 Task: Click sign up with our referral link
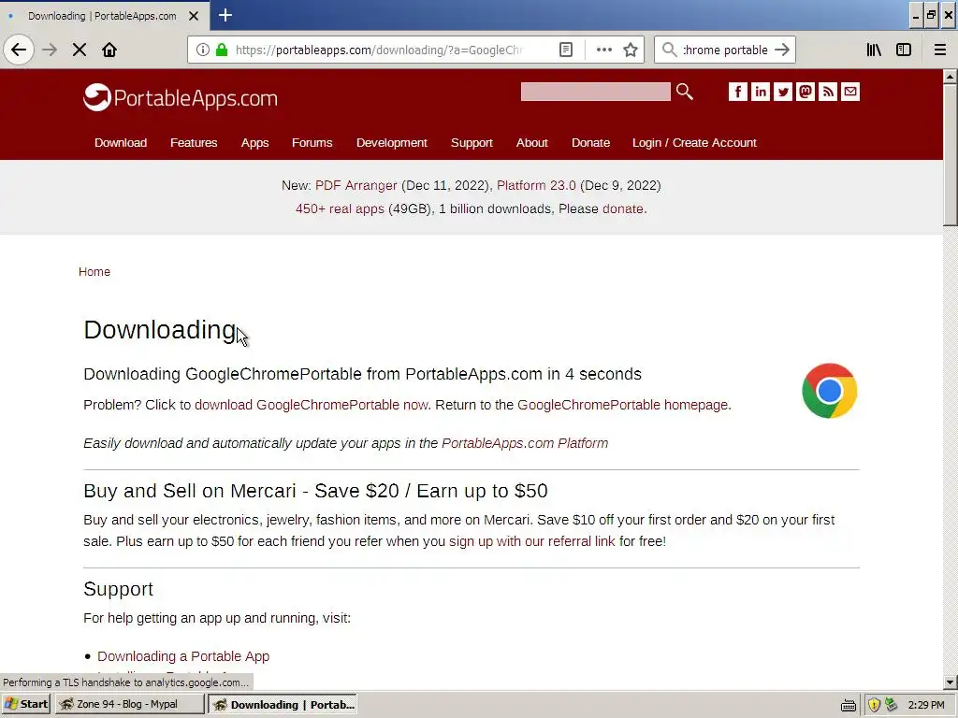click(532, 541)
